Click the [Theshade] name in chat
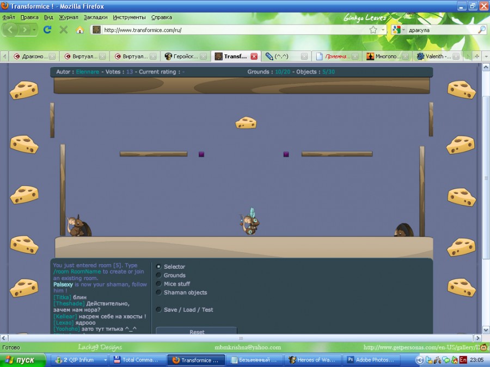Image resolution: width=490 pixels, height=367 pixels. 69,303
